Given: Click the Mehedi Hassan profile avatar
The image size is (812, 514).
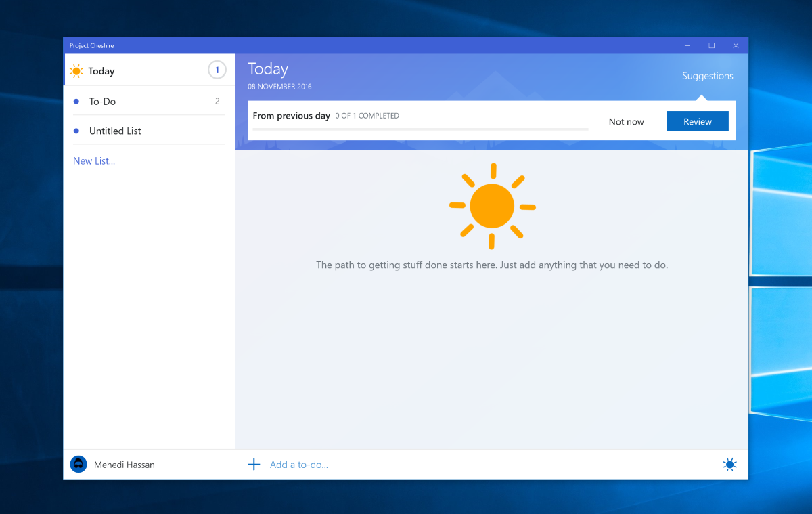Looking at the screenshot, I should coord(78,465).
